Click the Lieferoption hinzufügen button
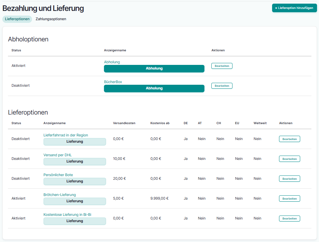 (x=294, y=8)
